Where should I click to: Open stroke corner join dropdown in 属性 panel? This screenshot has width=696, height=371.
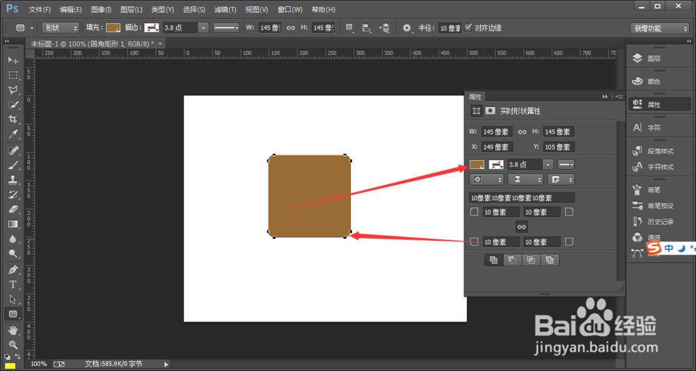pyautogui.click(x=561, y=180)
